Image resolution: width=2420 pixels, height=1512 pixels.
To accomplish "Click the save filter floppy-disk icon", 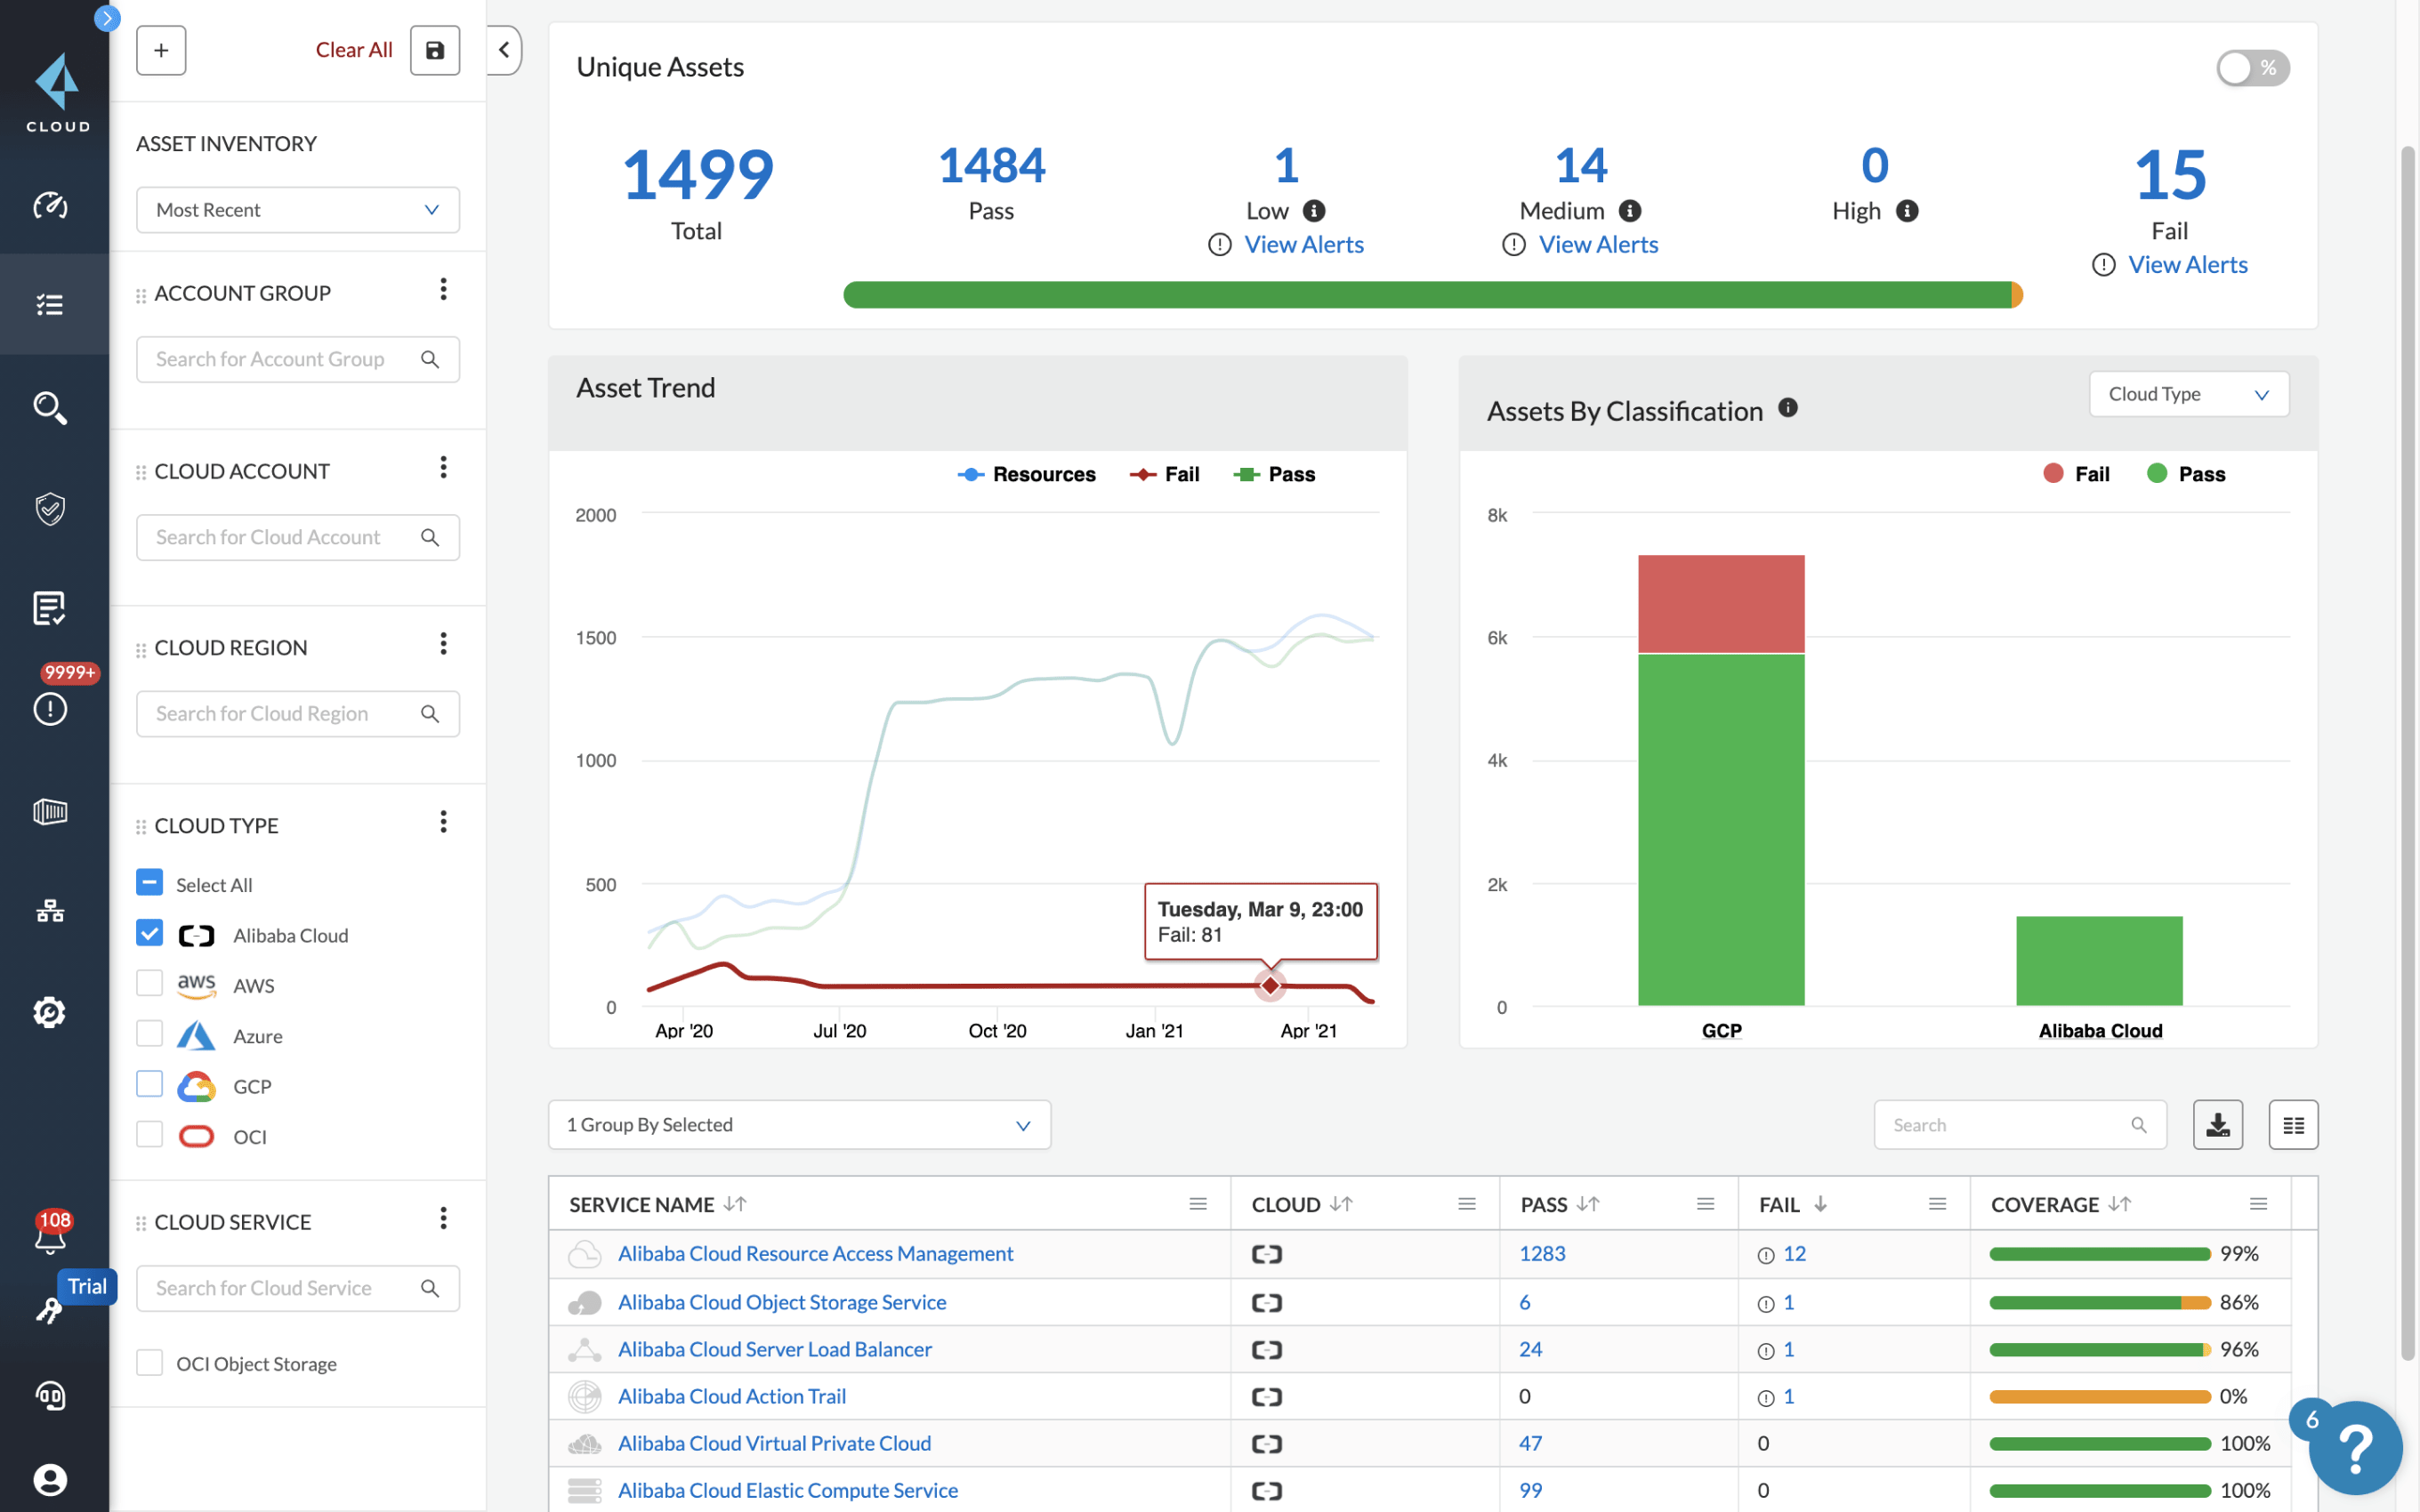I will point(434,50).
